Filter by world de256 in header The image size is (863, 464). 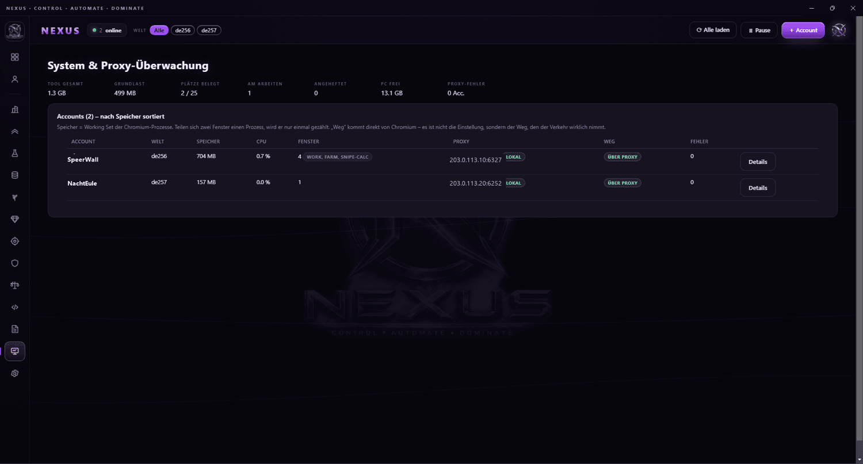(x=183, y=30)
